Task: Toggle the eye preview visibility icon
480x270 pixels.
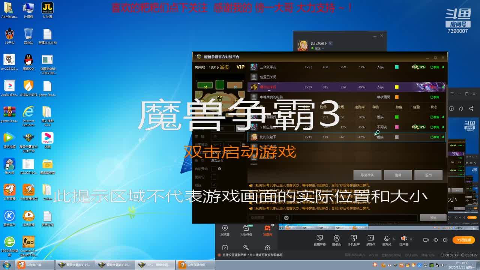Action: click(x=435, y=240)
